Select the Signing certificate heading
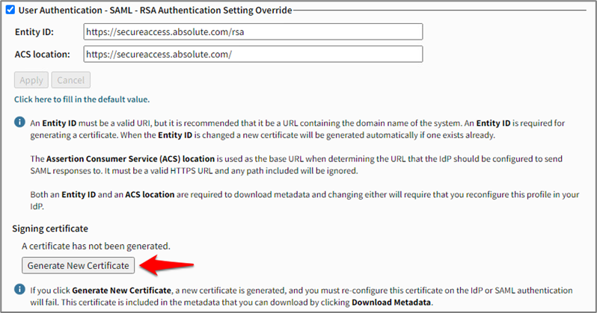Screen dimensions: 597x313 50,228
